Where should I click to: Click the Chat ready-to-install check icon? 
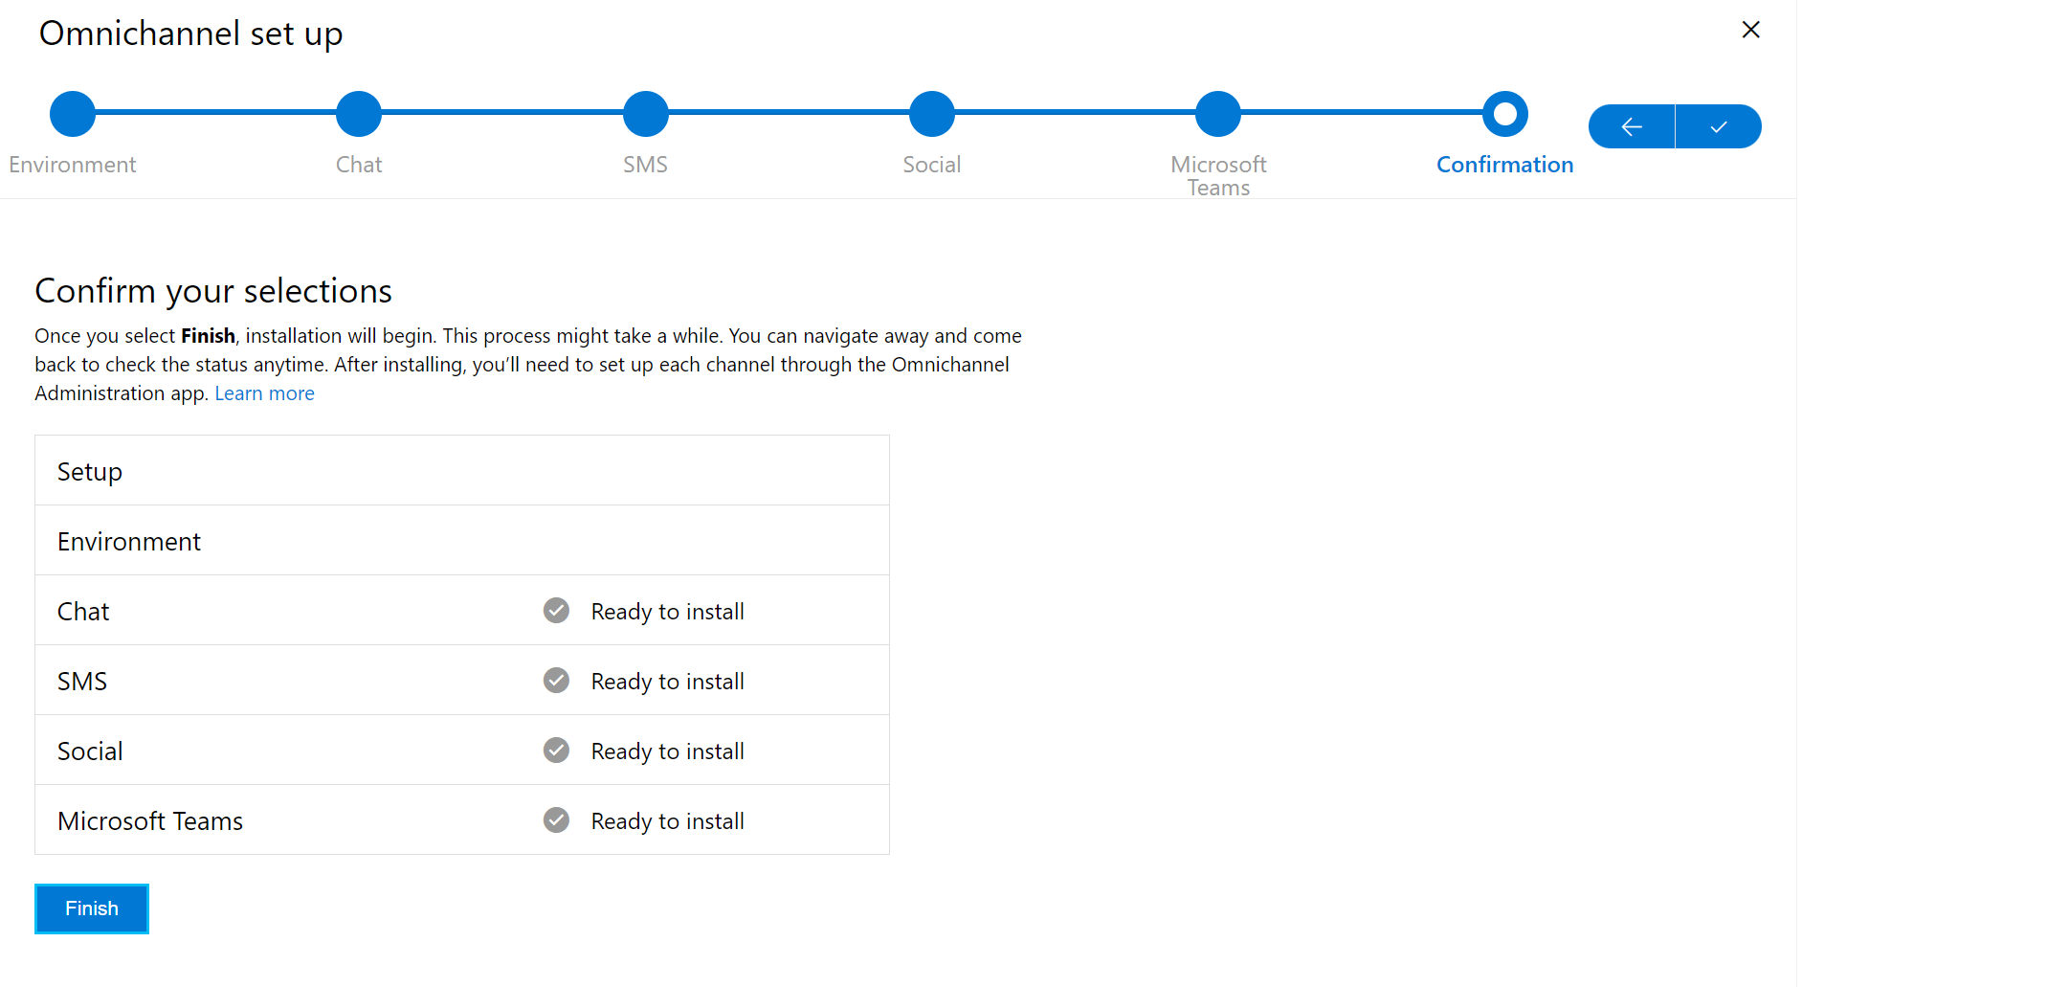[556, 611]
